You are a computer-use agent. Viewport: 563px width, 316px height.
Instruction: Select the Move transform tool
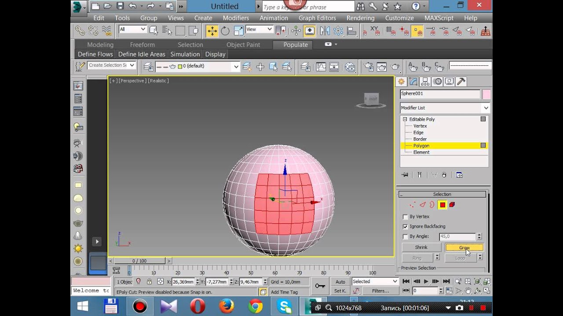pos(212,31)
